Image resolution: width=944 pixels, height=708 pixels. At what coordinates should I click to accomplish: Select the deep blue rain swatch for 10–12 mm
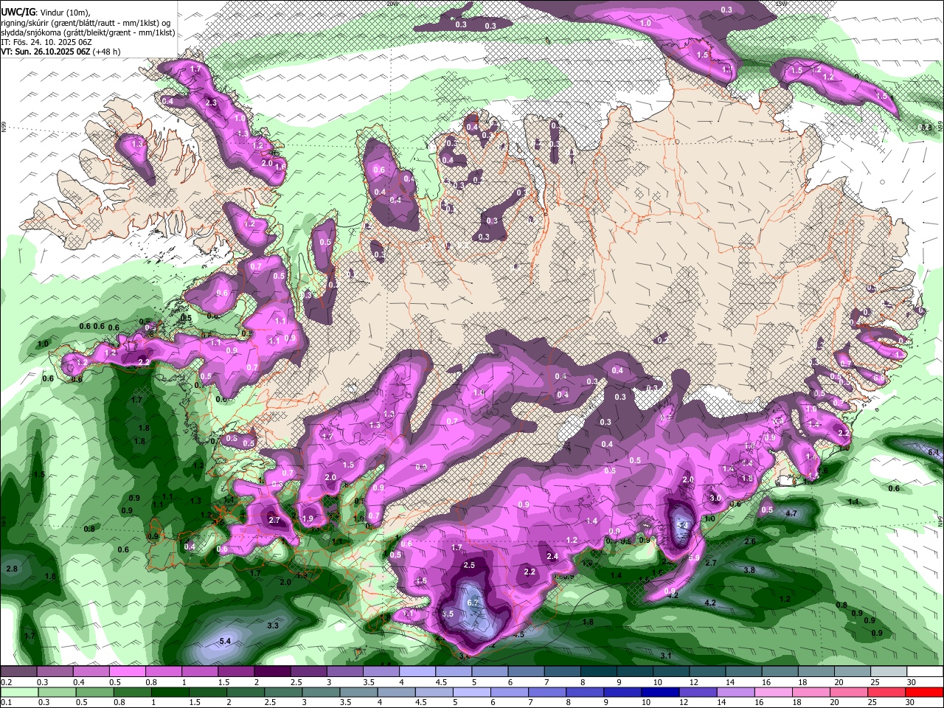click(x=662, y=693)
